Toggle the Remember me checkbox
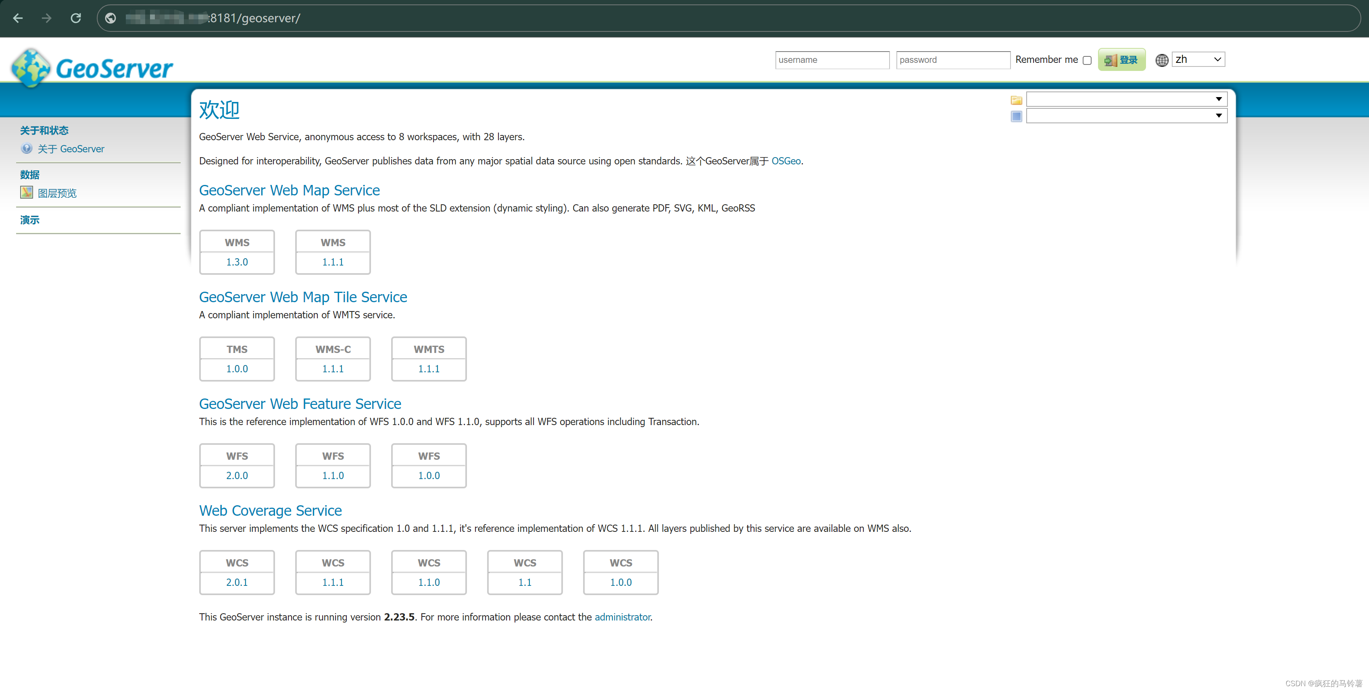 point(1087,60)
